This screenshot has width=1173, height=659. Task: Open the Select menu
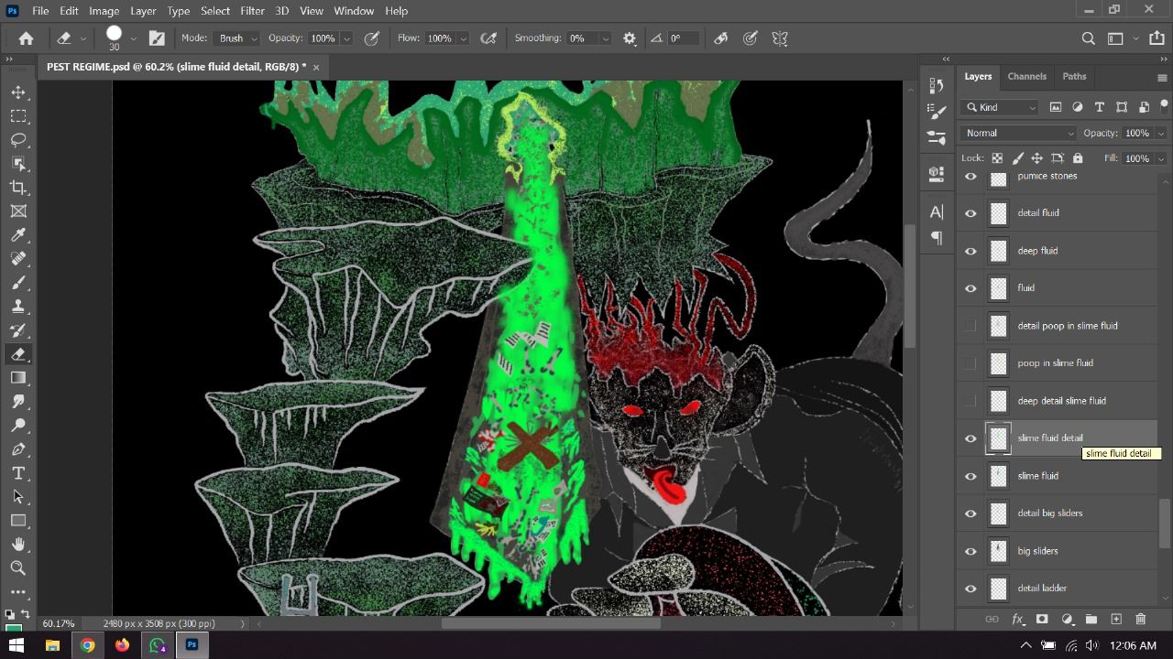215,11
